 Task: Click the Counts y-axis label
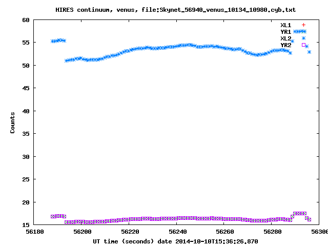pos(12,122)
